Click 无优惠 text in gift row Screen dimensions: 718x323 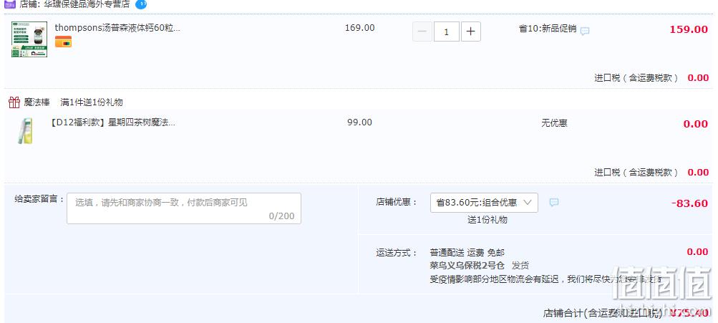[554, 123]
